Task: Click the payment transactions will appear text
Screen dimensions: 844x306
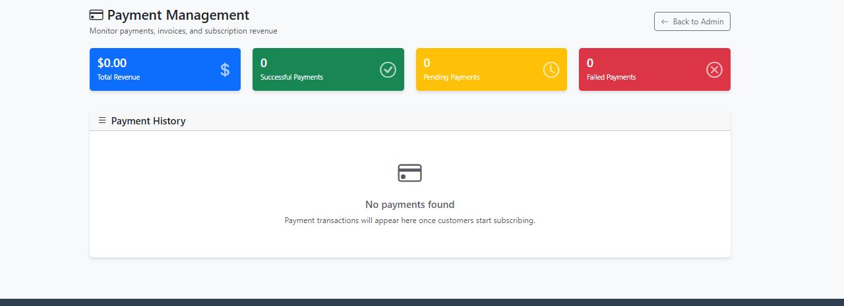Action: tap(409, 220)
